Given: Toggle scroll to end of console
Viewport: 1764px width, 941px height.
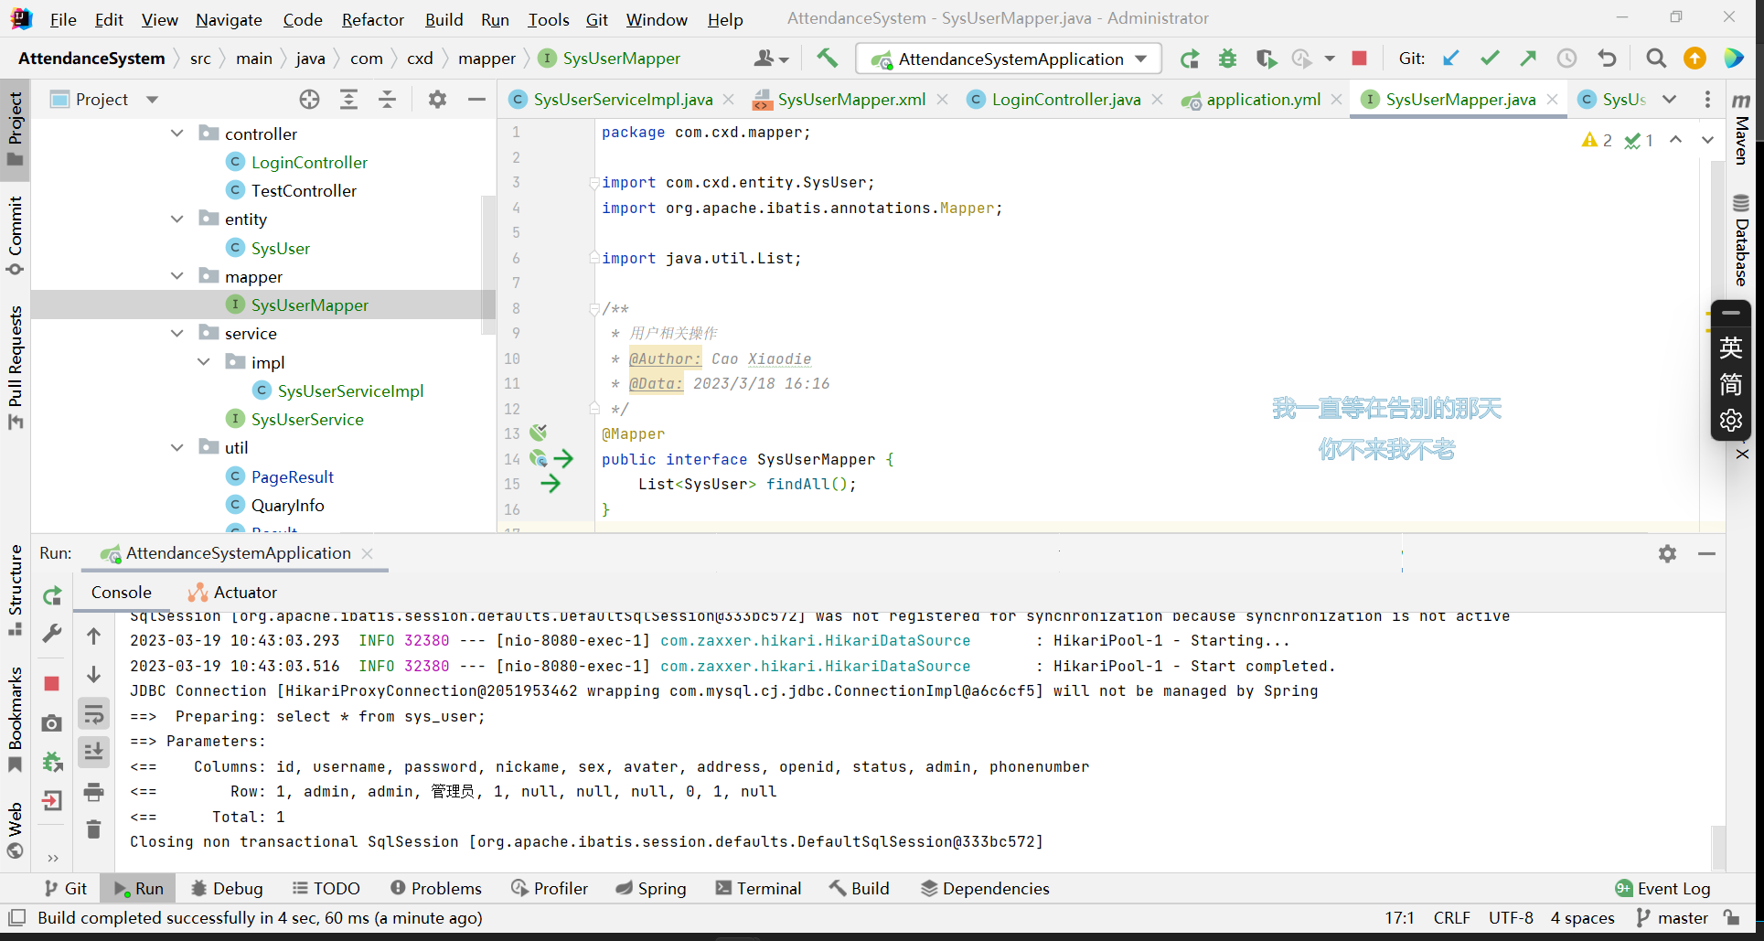Looking at the screenshot, I should tap(93, 752).
